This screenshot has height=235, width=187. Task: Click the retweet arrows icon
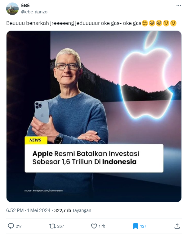click(x=52, y=226)
